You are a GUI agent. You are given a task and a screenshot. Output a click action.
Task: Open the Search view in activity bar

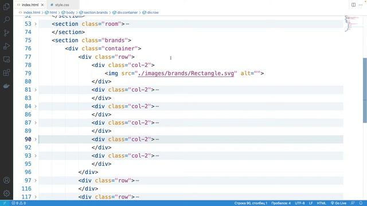point(6,19)
